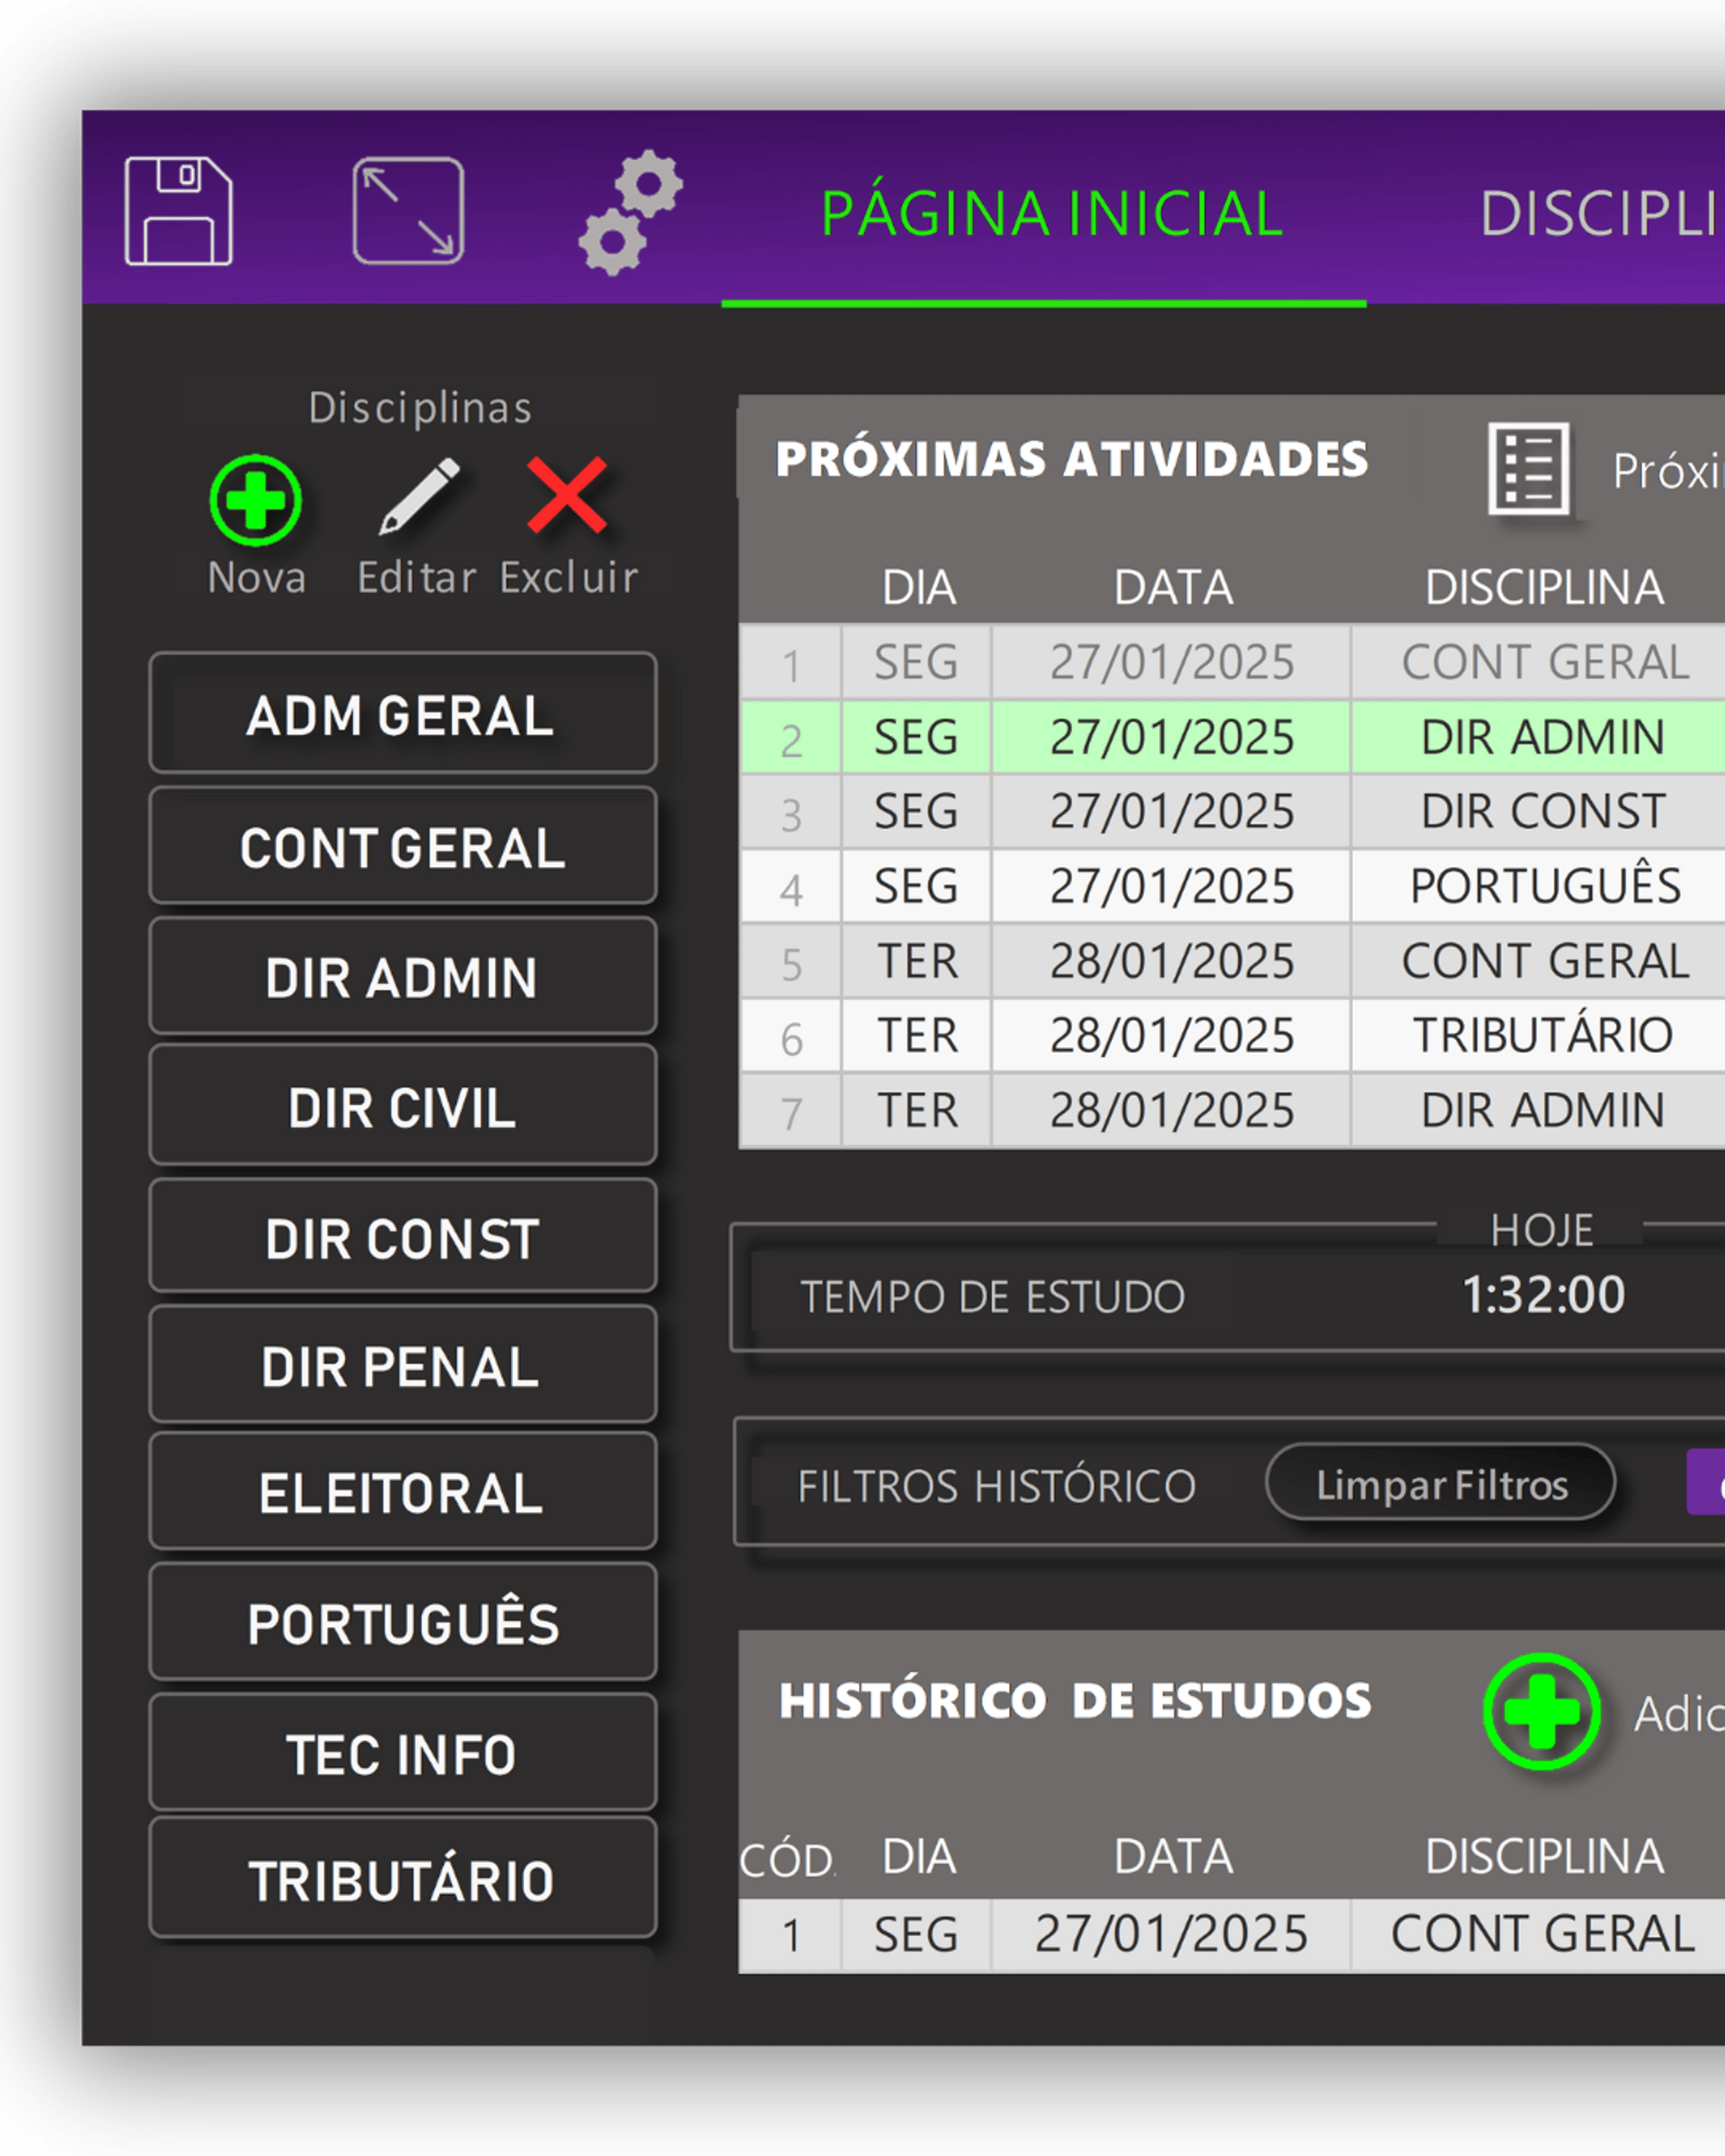
Task: Choose the ELEITORAL discipline button
Action: click(402, 1492)
